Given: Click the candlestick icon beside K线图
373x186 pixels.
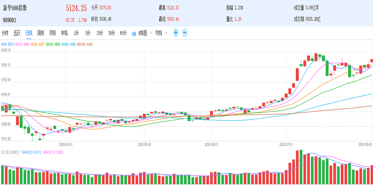Looking at the screenshot, I should (134, 33).
